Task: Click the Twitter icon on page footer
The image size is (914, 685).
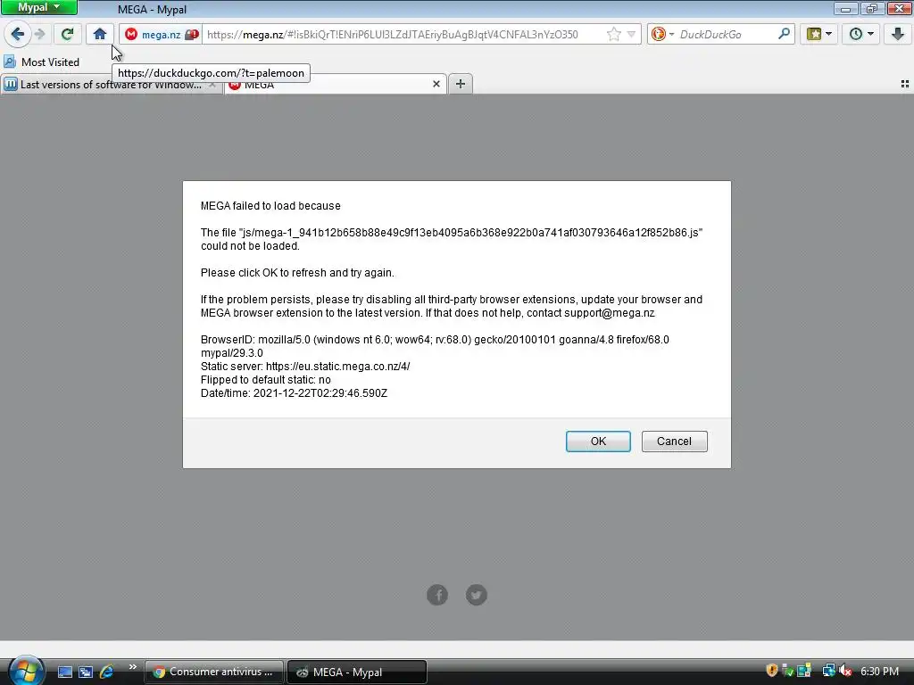Action: pos(477,595)
